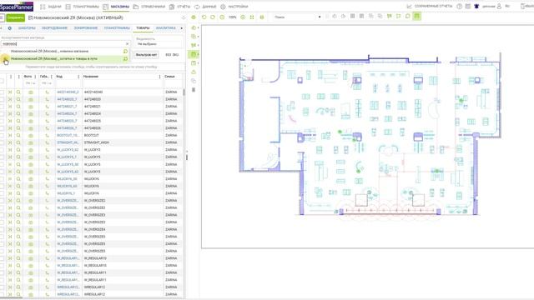Click the magnifier icon in the STRAIGHT_HIGH row
Image resolution: width=534 pixels, height=300 pixels.
pyautogui.click(x=18, y=142)
